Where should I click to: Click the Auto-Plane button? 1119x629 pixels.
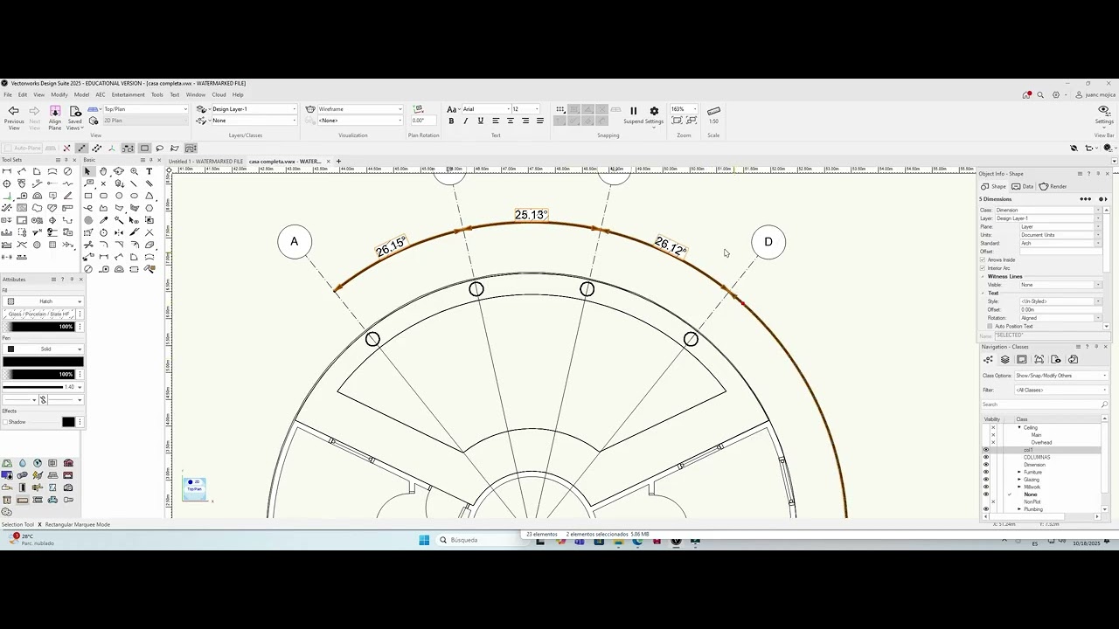(x=23, y=148)
